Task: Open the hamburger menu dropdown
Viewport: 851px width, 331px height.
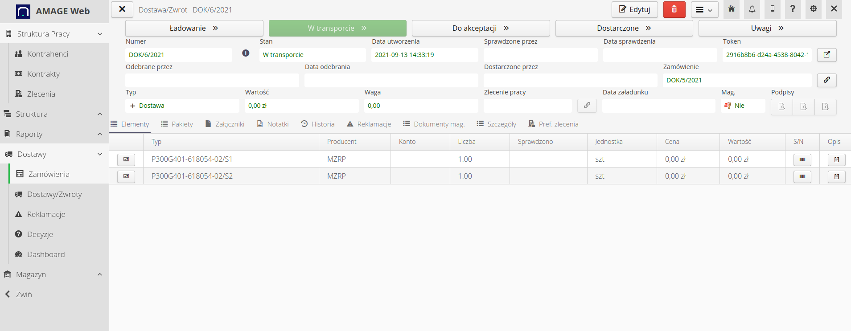Action: point(704,10)
